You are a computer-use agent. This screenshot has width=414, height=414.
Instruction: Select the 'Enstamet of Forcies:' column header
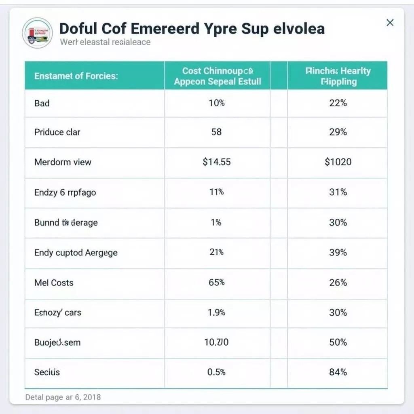pos(76,76)
